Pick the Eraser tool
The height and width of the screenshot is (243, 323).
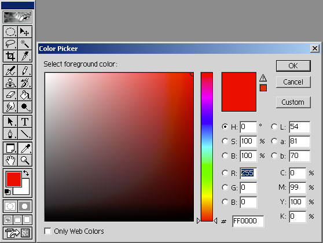point(10,95)
